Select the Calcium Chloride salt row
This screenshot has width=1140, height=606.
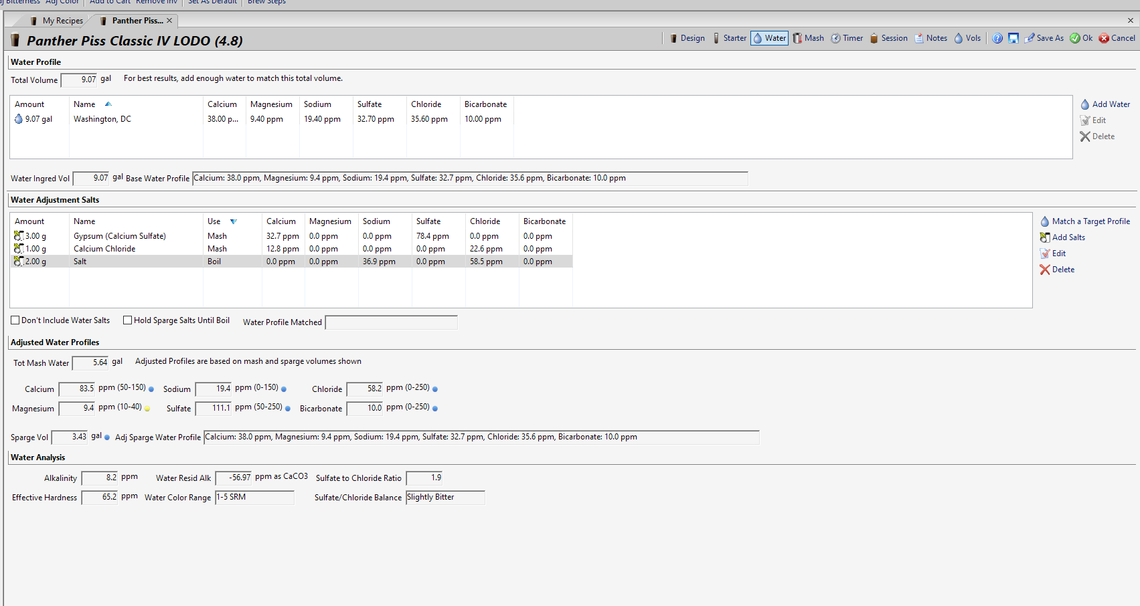pos(292,249)
